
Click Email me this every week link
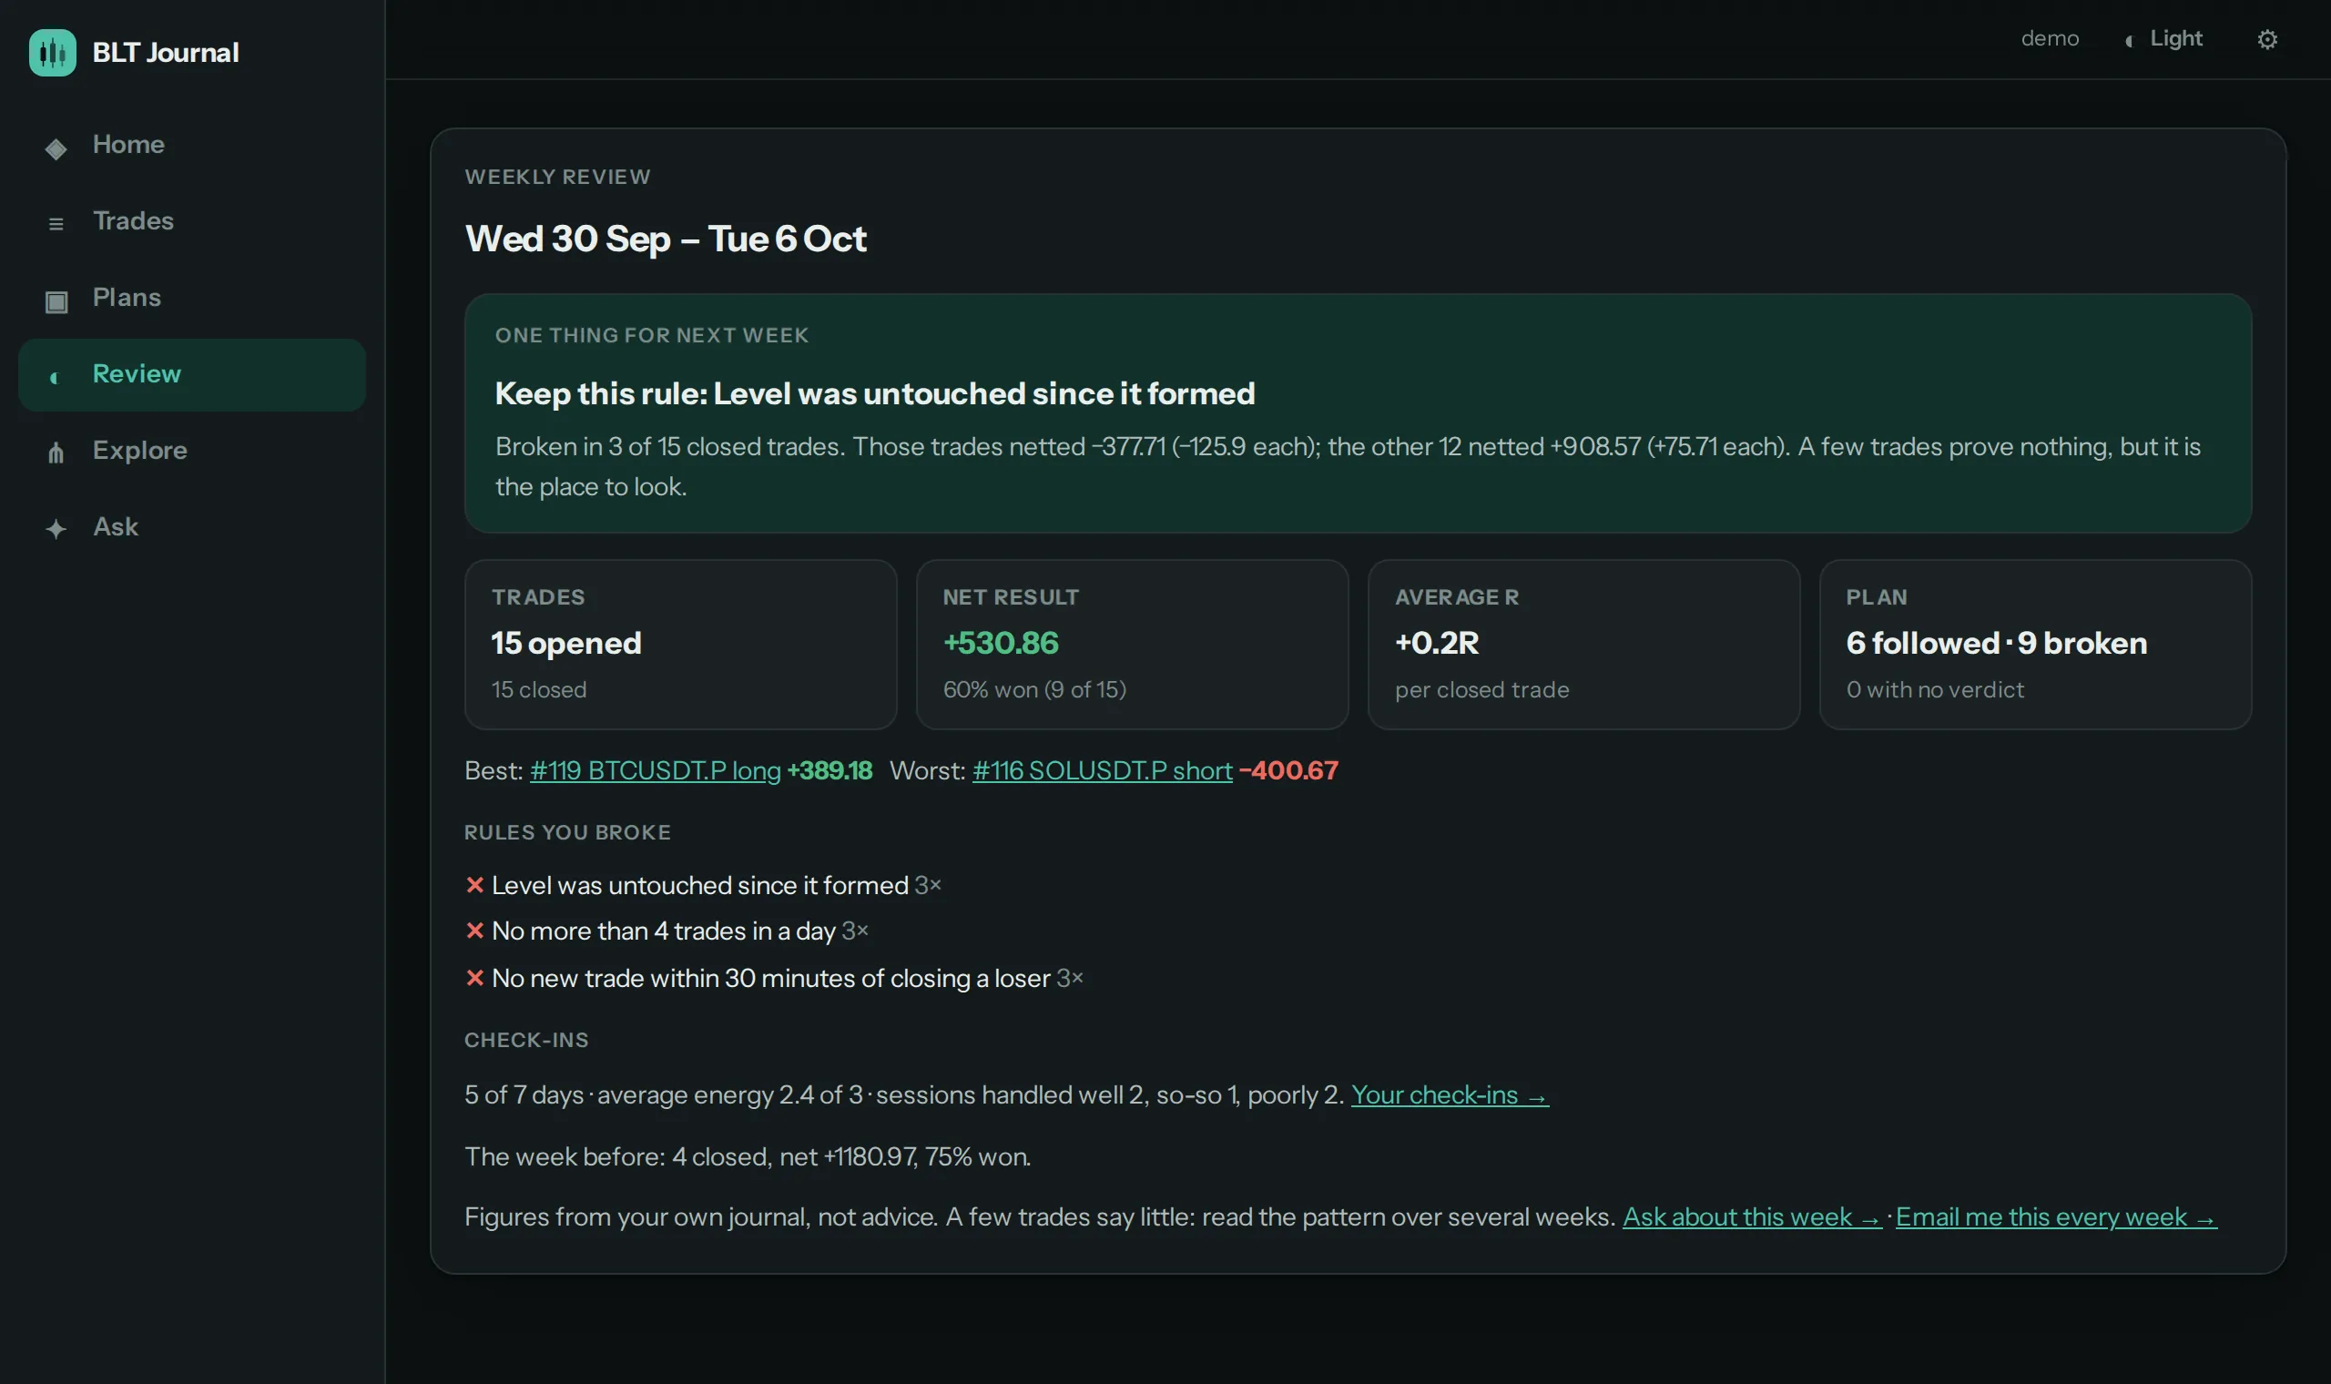[2056, 1217]
